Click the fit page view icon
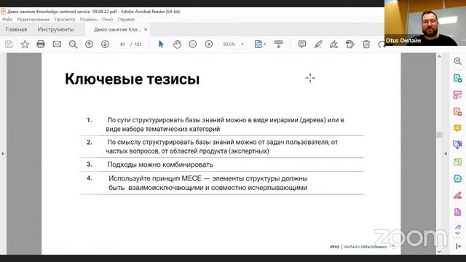Image resolution: width=466 pixels, height=262 pixels. [258, 44]
